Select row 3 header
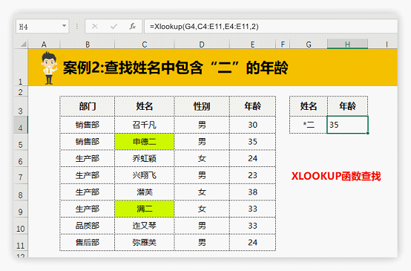Viewport: 411px width, 271px height. pyautogui.click(x=21, y=106)
